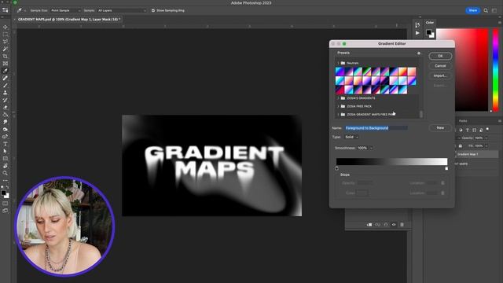Select the Lasso tool

(x=6, y=42)
